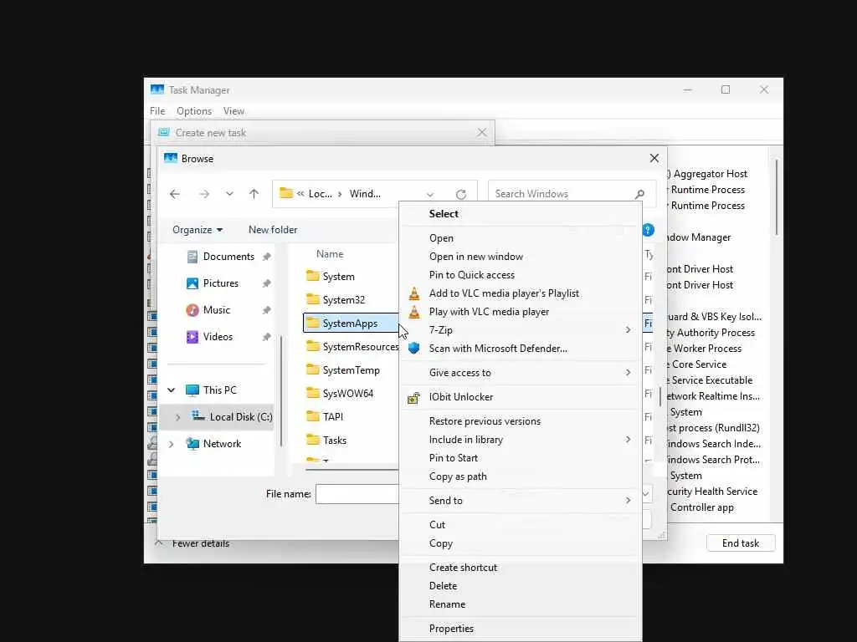Screen dimensions: 857x642
Task: Expand the Send to submenu
Action: coord(521,501)
